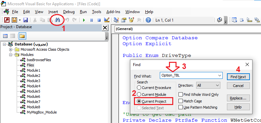The image size is (261, 123).
Task: Select the Current Procedure radio button
Action: 139,88
